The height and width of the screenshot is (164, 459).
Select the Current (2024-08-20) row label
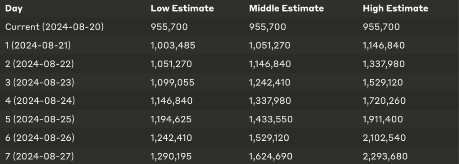coord(54,27)
